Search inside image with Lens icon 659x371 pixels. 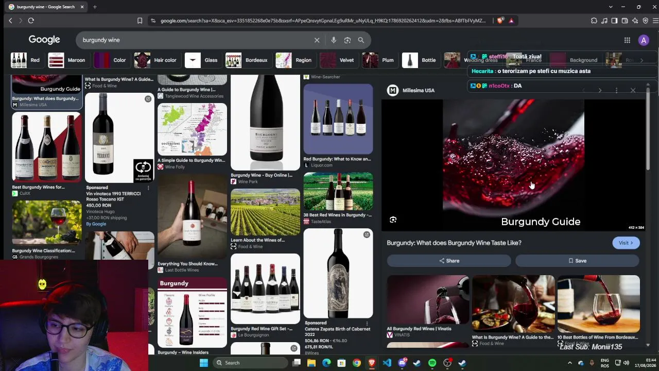pyautogui.click(x=393, y=220)
